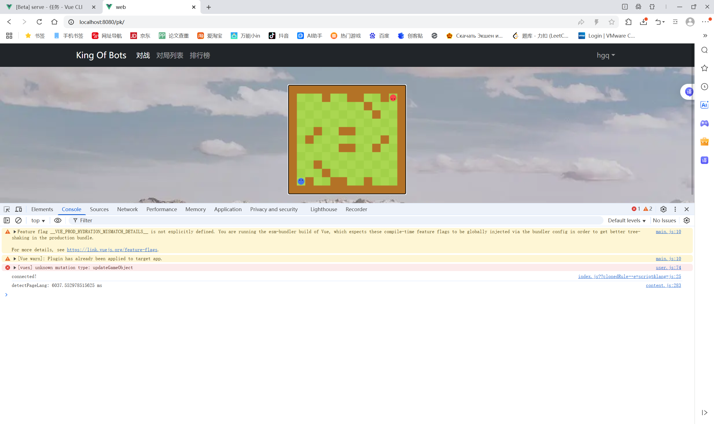Viewport: 714px width, 424px height.
Task: Open the user.js:74 source link
Action: coord(668,267)
